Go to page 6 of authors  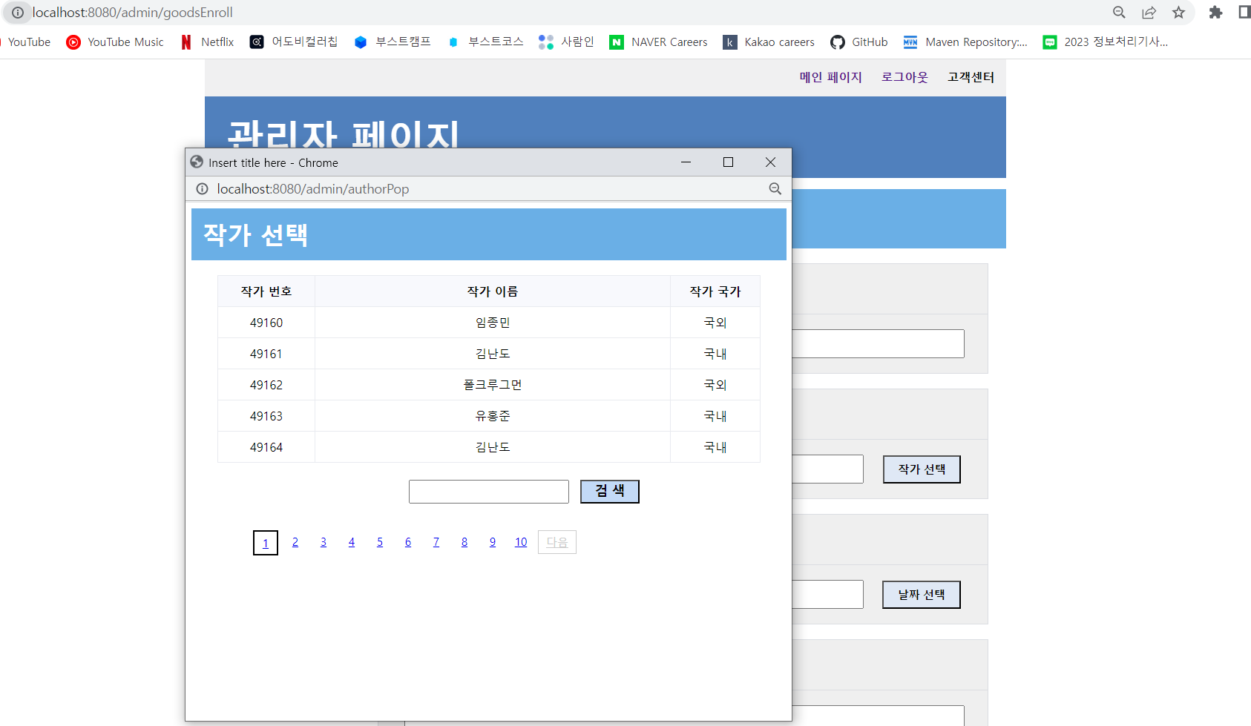pyautogui.click(x=408, y=542)
